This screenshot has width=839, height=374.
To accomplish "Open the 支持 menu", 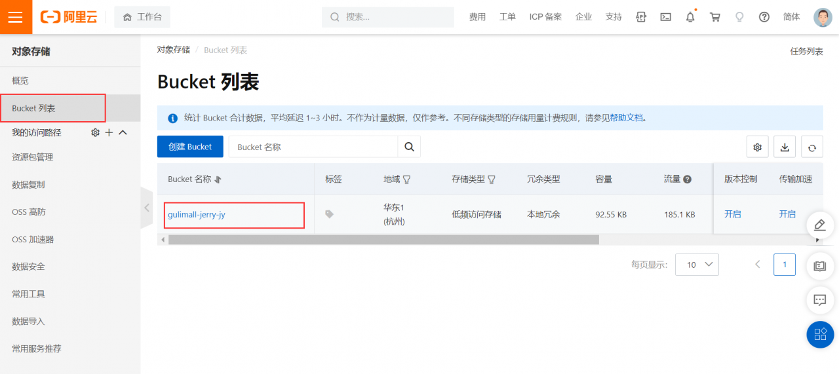I will [x=614, y=17].
